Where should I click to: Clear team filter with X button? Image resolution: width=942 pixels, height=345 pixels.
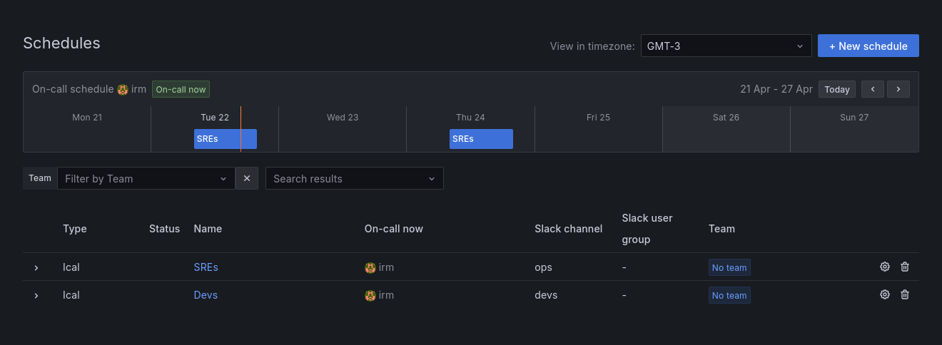pos(246,178)
